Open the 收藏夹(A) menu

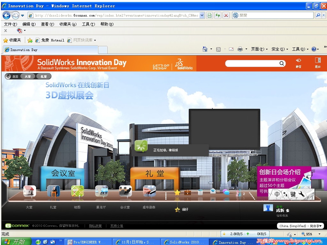coord(68,24)
